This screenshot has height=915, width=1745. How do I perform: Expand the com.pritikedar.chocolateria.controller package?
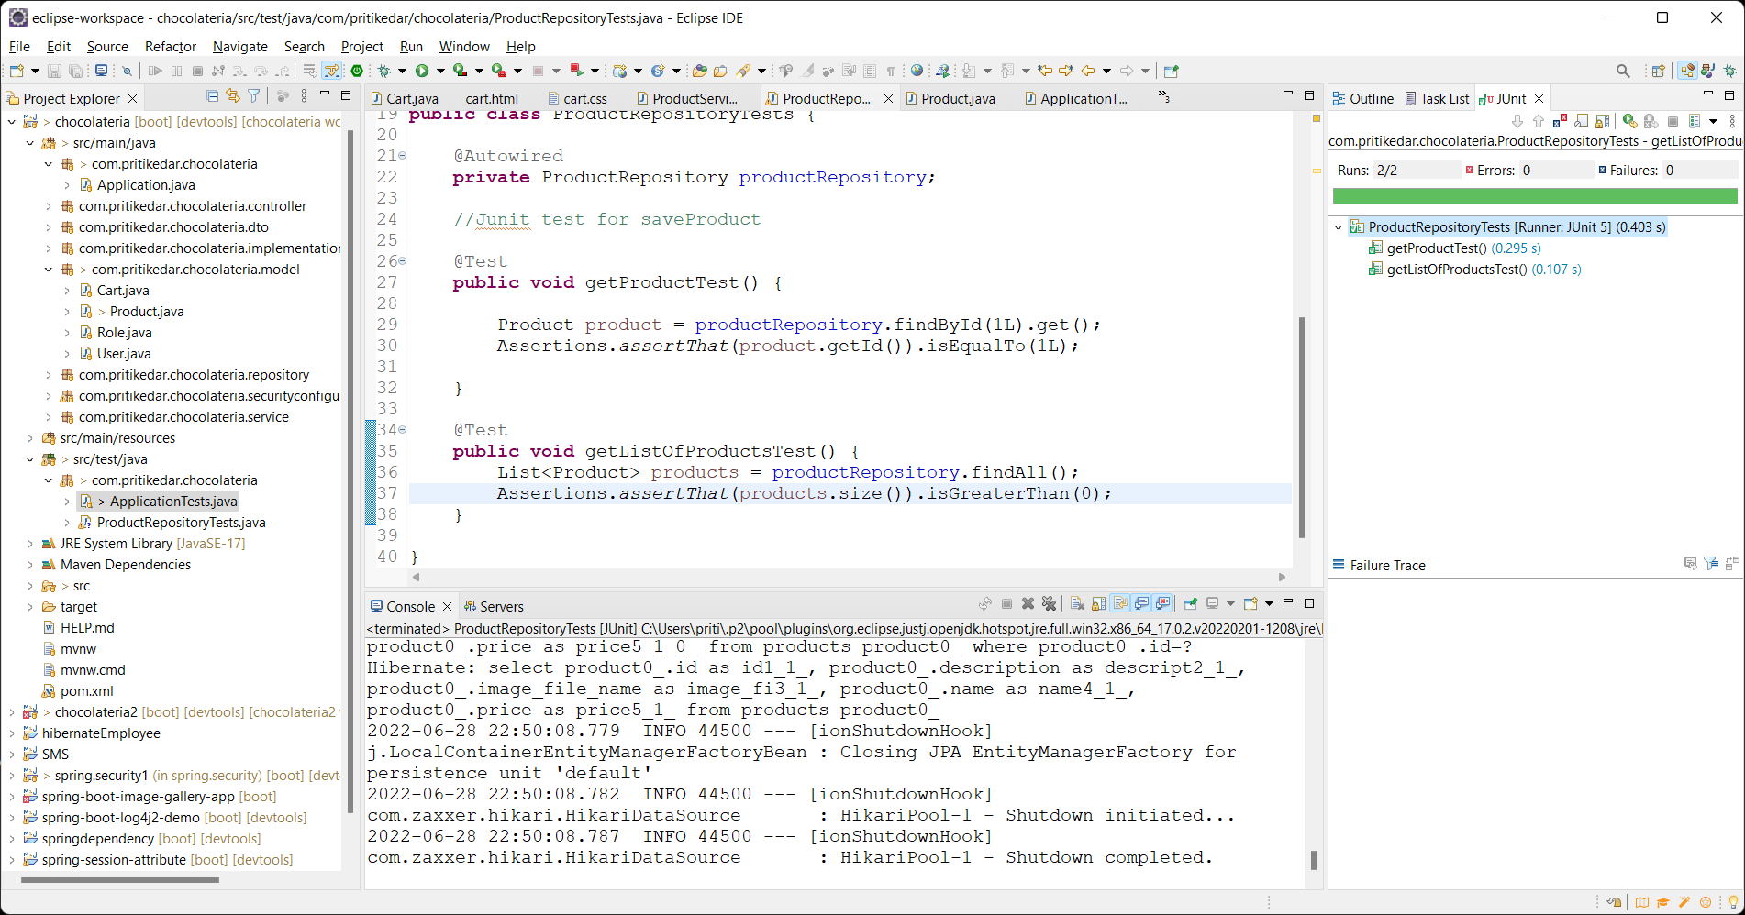click(49, 206)
